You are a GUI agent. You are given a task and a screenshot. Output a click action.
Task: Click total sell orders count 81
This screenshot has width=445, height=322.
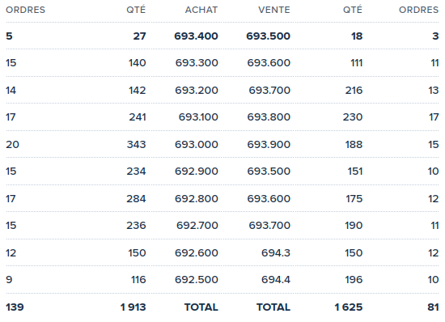pyautogui.click(x=433, y=307)
